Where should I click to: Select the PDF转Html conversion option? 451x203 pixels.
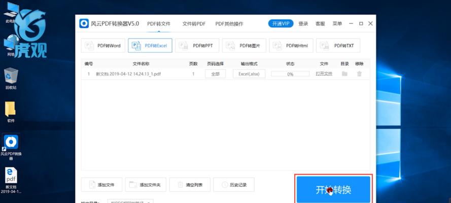click(x=291, y=46)
